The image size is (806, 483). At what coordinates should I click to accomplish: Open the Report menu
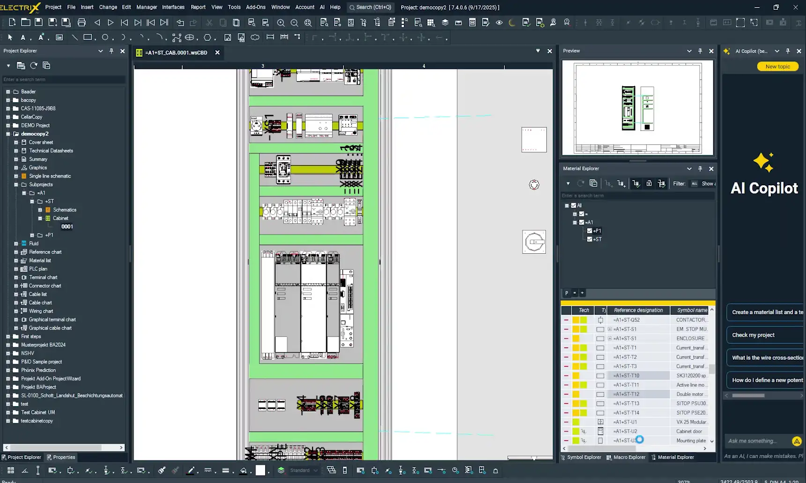coord(198,7)
